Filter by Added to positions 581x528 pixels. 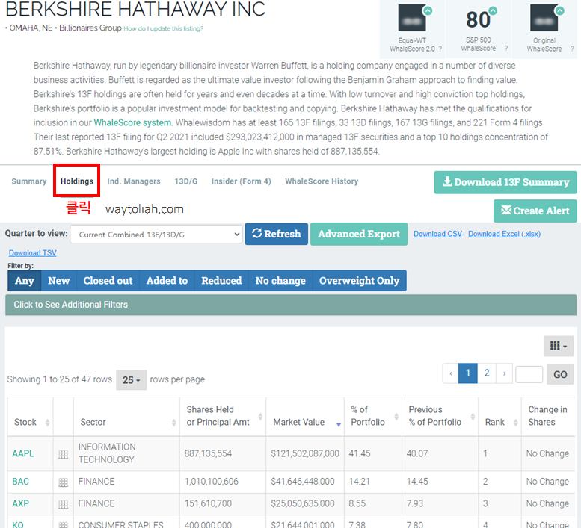[167, 281]
